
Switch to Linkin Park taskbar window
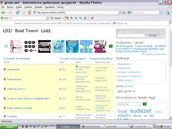141,127
